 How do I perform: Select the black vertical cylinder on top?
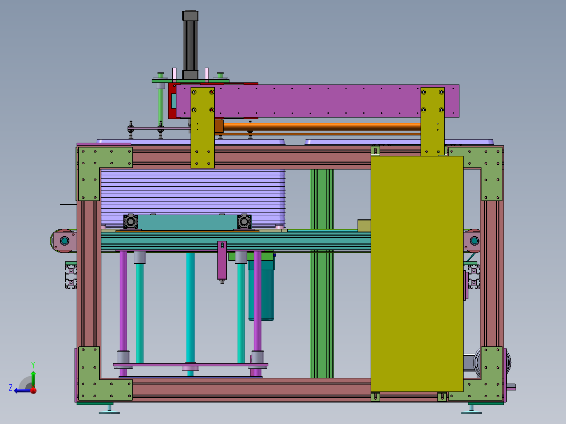(190, 45)
